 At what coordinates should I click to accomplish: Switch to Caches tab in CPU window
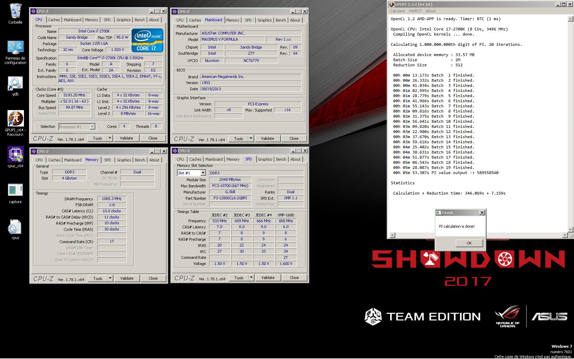point(54,20)
